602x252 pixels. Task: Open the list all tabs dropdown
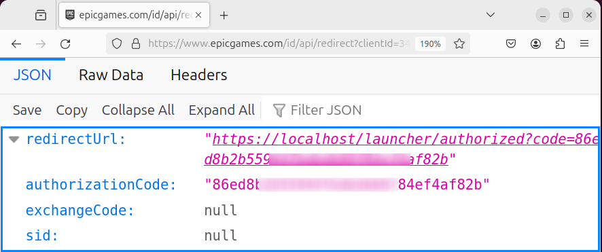pyautogui.click(x=491, y=15)
